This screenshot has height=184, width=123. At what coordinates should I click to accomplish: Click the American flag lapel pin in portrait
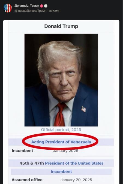pyautogui.click(x=84, y=109)
